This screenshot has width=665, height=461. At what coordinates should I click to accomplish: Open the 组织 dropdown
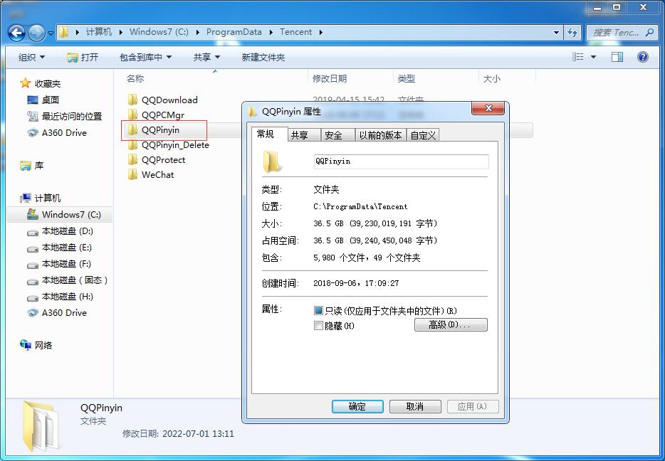[x=30, y=57]
